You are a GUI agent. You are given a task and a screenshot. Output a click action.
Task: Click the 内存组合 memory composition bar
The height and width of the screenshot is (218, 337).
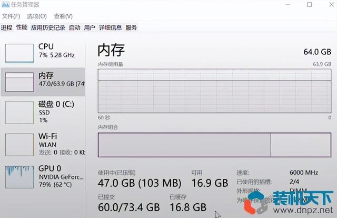coord(214,145)
